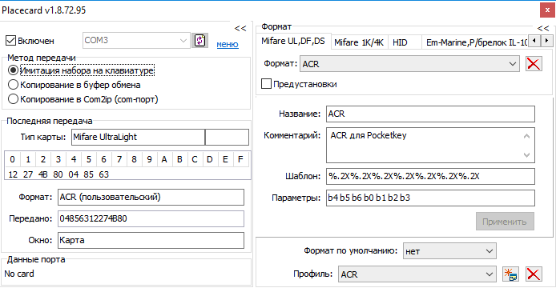This screenshot has width=556, height=288.
Task: Delete the selected ACR format with red X
Action: [534, 64]
